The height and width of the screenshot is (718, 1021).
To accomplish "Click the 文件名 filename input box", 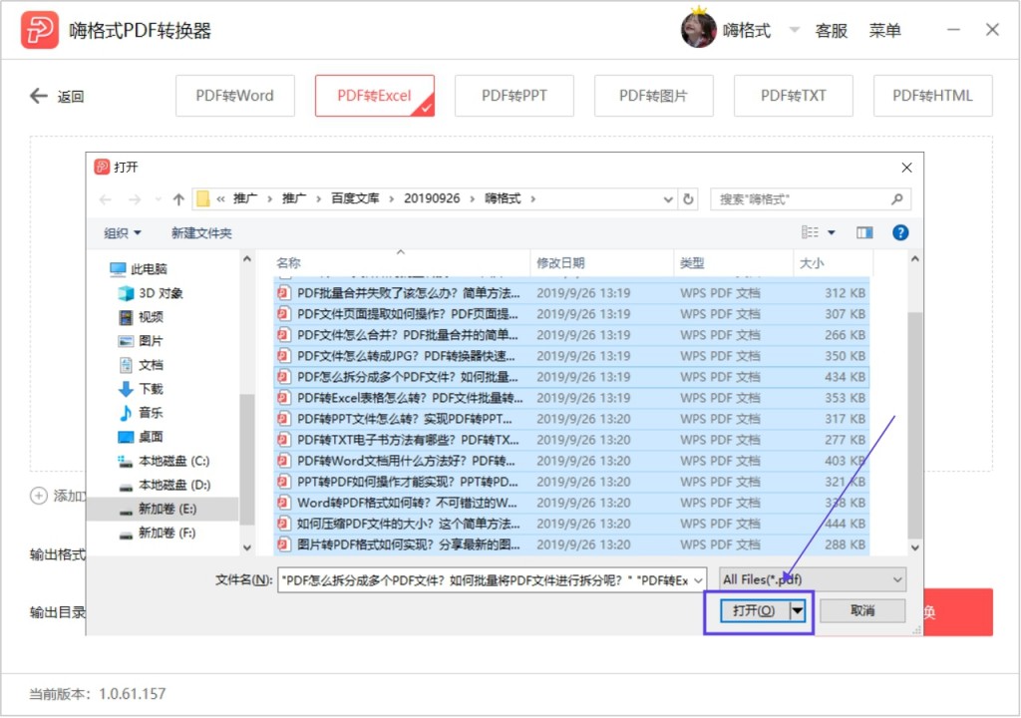I will [x=492, y=579].
